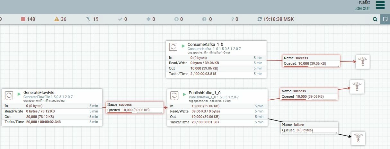390x149 pixels.
Task: Toggle the bulletin board icon
Action: [385, 19]
